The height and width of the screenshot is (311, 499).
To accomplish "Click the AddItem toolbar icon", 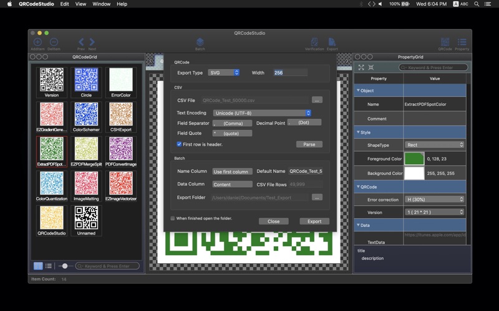I will [x=37, y=42].
